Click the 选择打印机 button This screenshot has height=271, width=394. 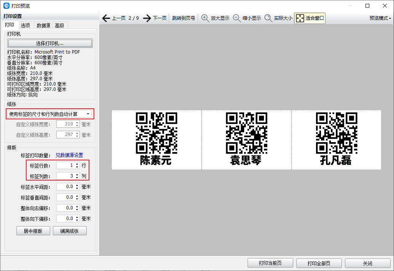pos(50,43)
